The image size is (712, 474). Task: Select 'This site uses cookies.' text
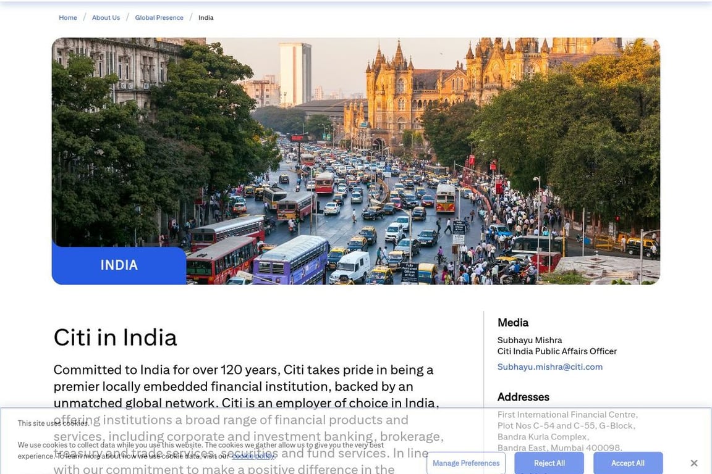click(54, 423)
